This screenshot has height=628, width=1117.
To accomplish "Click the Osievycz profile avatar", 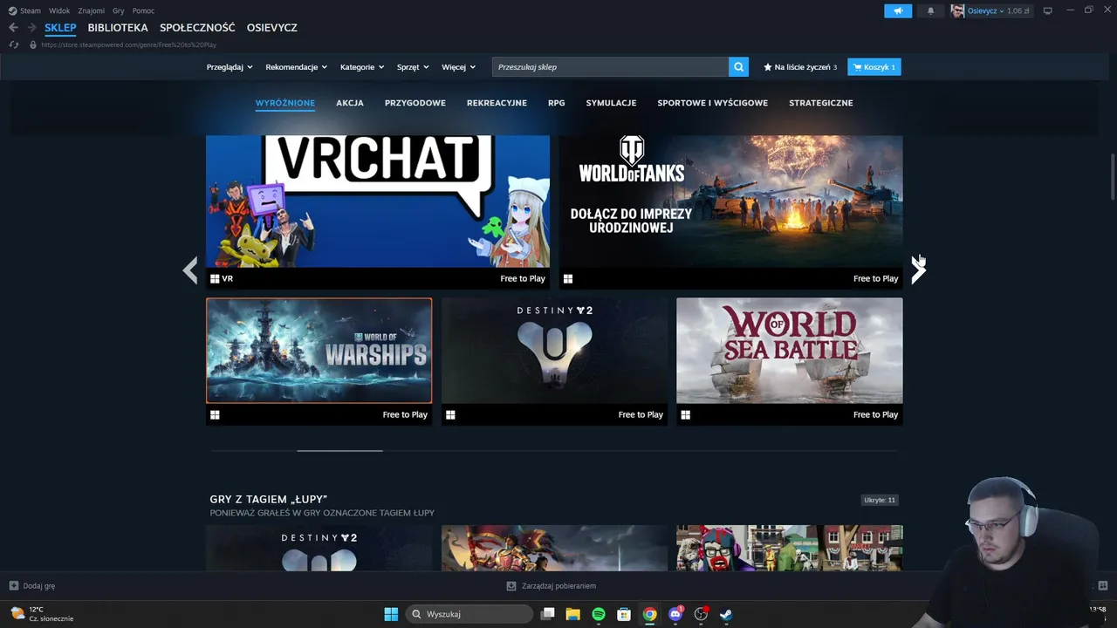I will pyautogui.click(x=957, y=10).
